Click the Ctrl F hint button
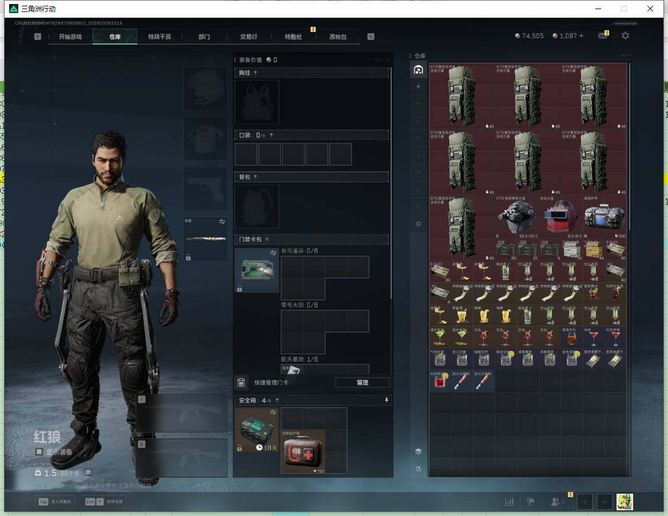 [104, 502]
